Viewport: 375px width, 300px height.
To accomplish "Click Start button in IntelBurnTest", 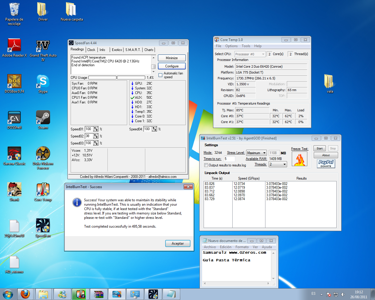I will (x=320, y=149).
